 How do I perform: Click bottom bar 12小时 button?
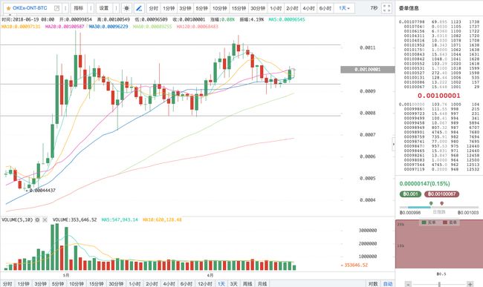(205, 283)
